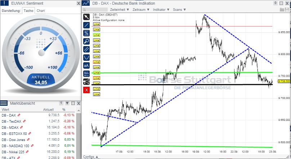Image resolution: width=291 pixels, height=159 pixels.
Task: Select the percent measurement tool
Action: pos(86,33)
